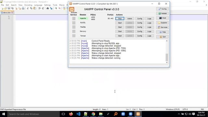The width and height of the screenshot is (208, 117).
Task: Toggle the FileZilla service checkbox
Action: [x=74, y=27]
